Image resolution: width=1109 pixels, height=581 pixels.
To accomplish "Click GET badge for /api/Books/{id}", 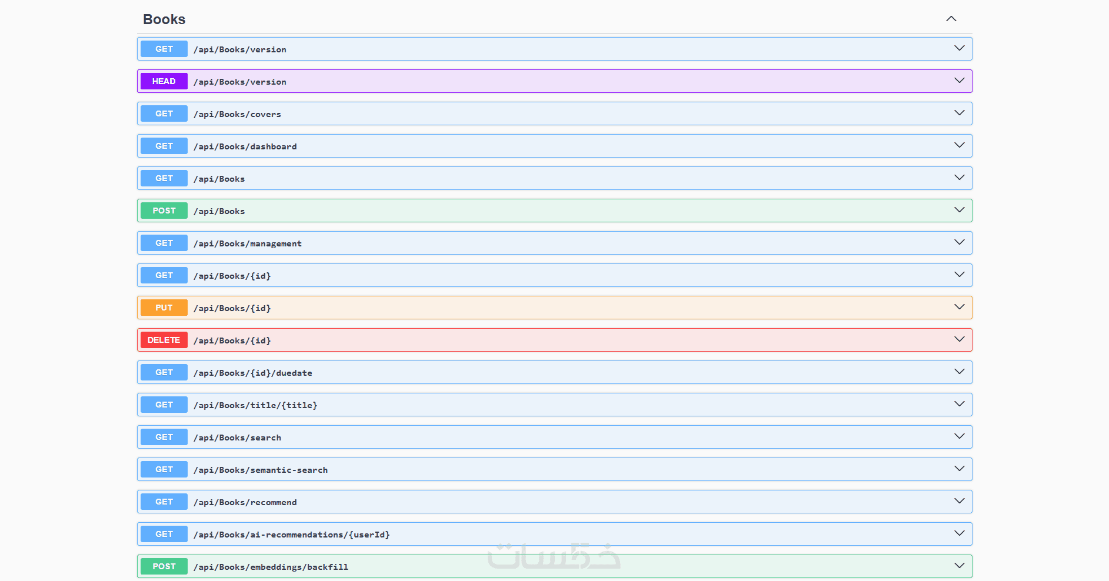I will pos(164,275).
